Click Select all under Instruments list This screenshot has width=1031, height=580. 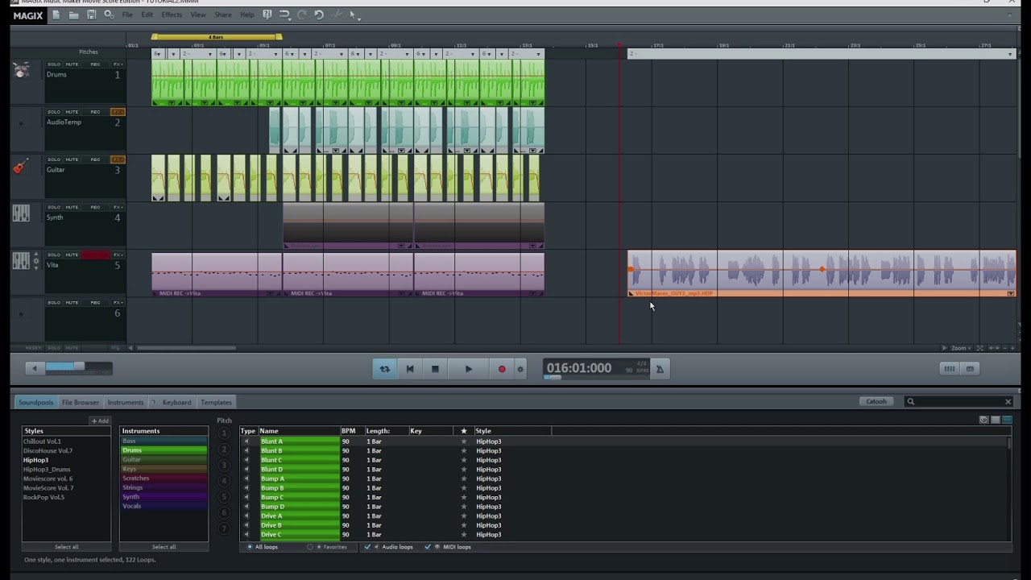(164, 547)
